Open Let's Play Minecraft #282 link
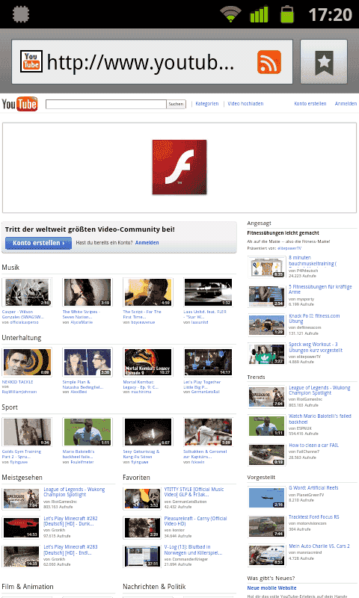359x598 pixels. tap(70, 521)
